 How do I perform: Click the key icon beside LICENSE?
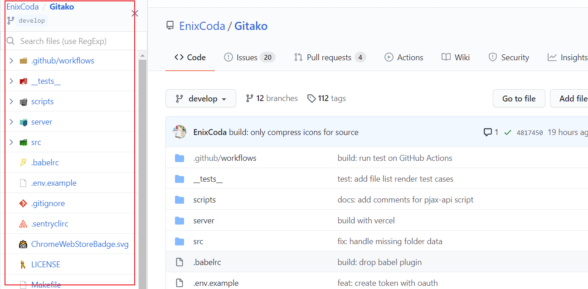[23, 265]
